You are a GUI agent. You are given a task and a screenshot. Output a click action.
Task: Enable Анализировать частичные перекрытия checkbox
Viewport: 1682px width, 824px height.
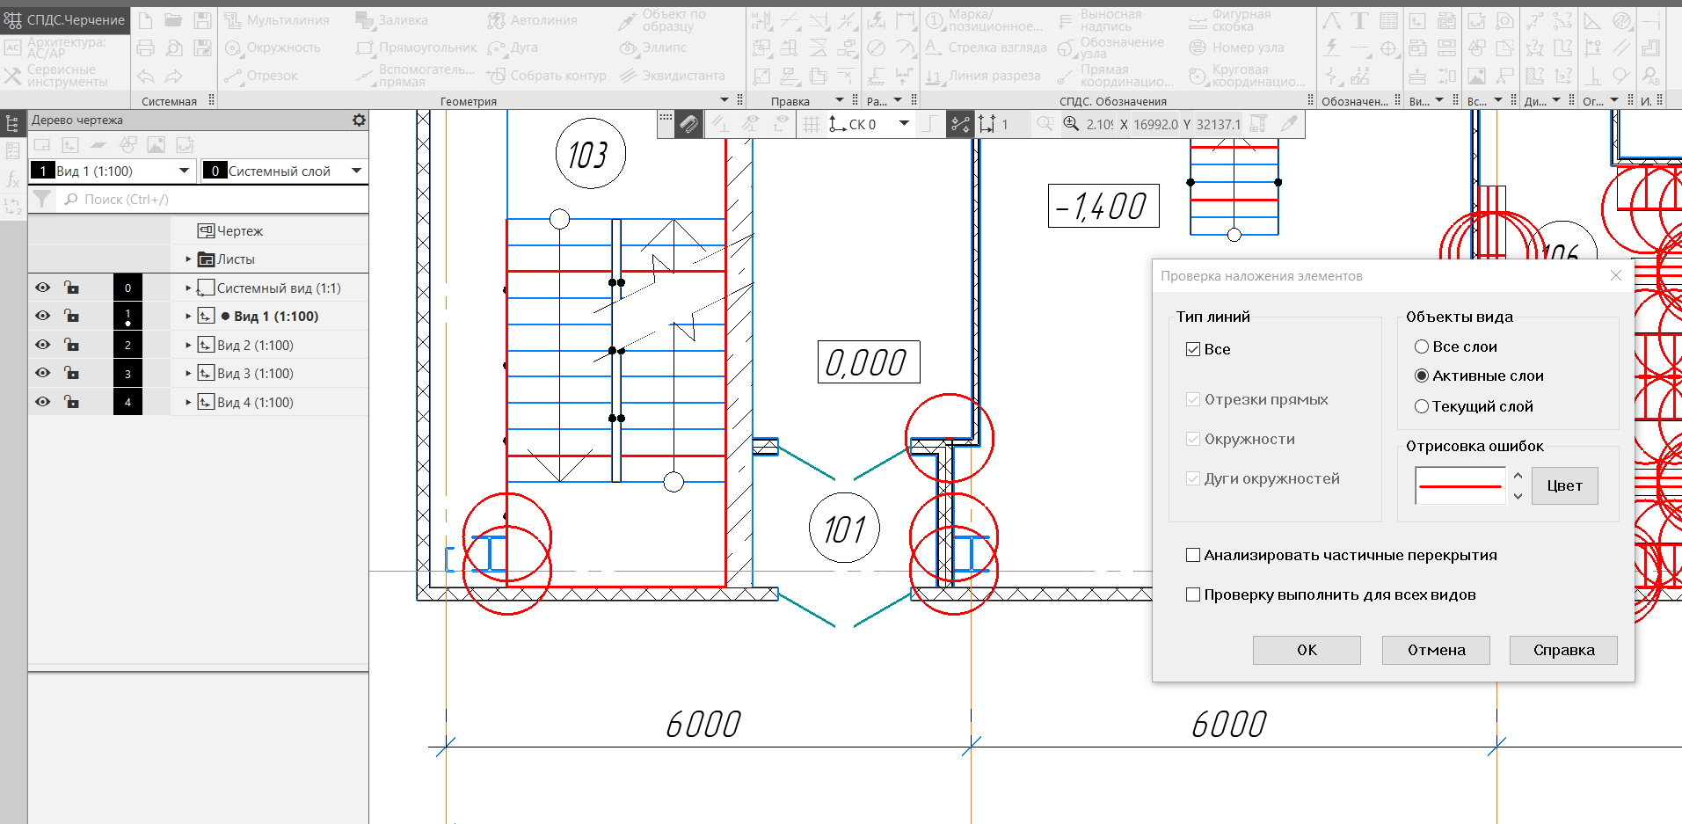click(1193, 555)
